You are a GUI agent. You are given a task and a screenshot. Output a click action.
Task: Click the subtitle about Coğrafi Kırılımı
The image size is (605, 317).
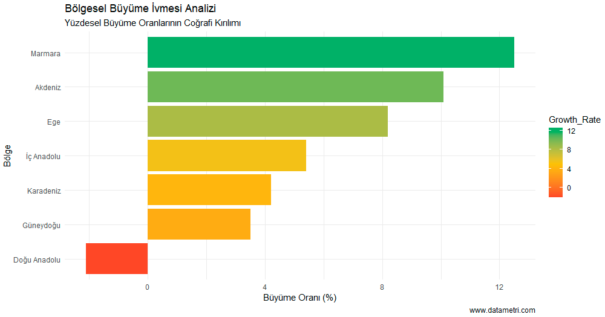pos(152,23)
